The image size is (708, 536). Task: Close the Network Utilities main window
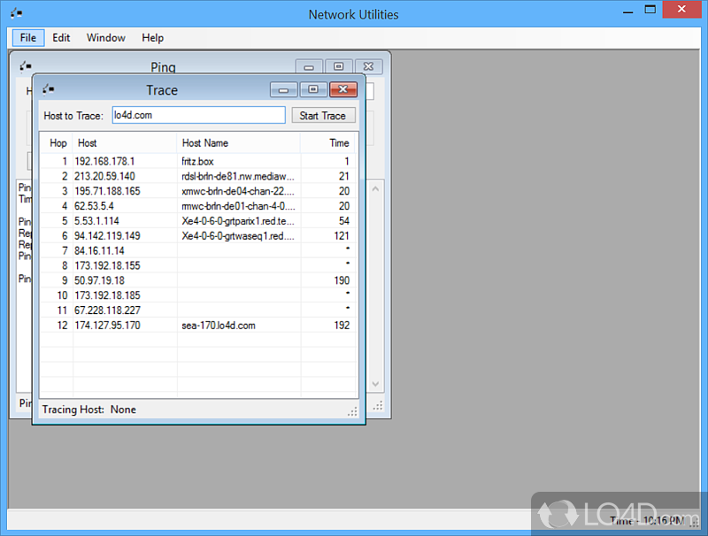pos(681,10)
